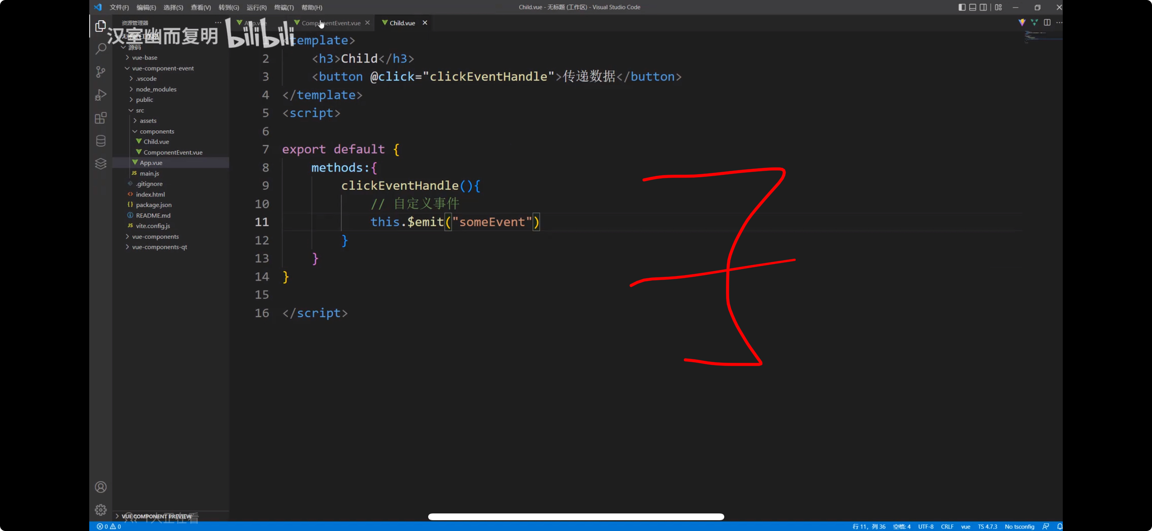Expand the node_modules folder
Viewport: 1152px width, 531px height.
[x=156, y=89]
